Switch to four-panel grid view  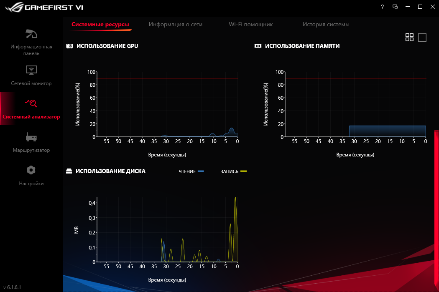(x=409, y=38)
